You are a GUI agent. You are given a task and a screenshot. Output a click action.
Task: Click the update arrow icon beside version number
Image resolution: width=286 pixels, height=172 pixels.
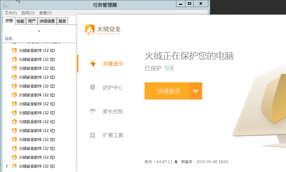(176, 162)
